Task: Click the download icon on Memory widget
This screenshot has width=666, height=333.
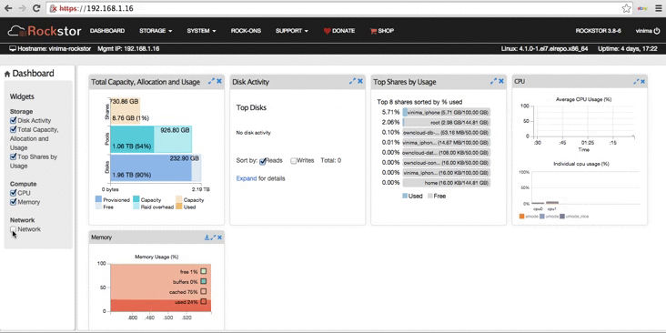Action: [207, 237]
